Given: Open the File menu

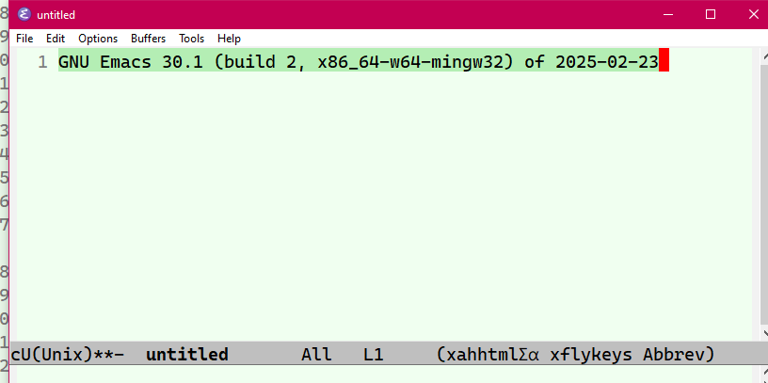Looking at the screenshot, I should coord(24,39).
